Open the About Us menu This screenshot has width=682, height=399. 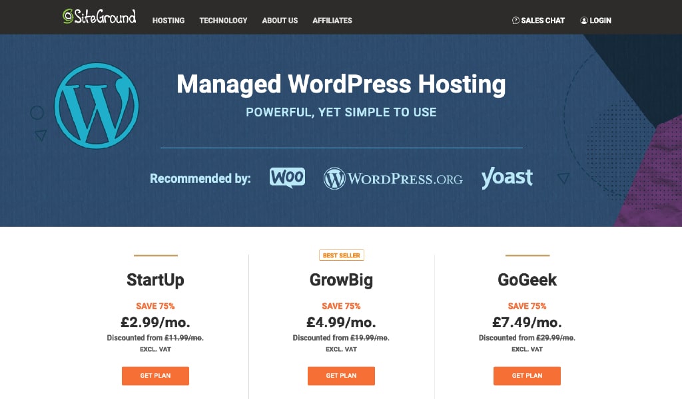(280, 21)
